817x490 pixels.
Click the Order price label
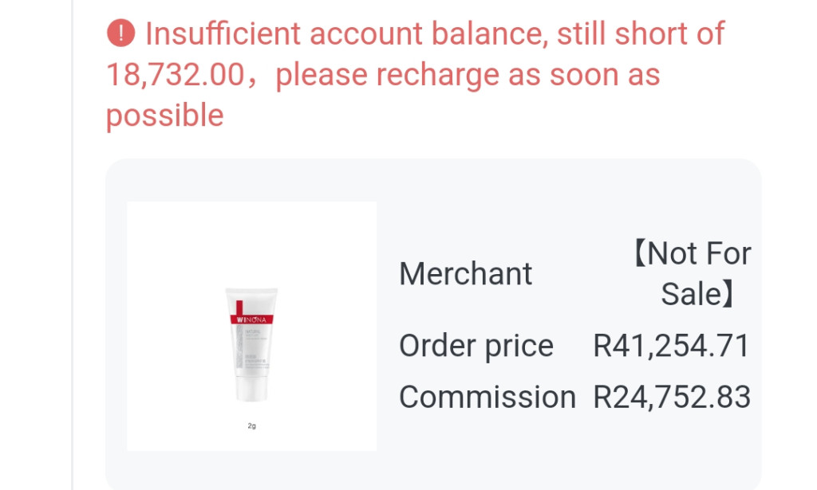tap(476, 346)
